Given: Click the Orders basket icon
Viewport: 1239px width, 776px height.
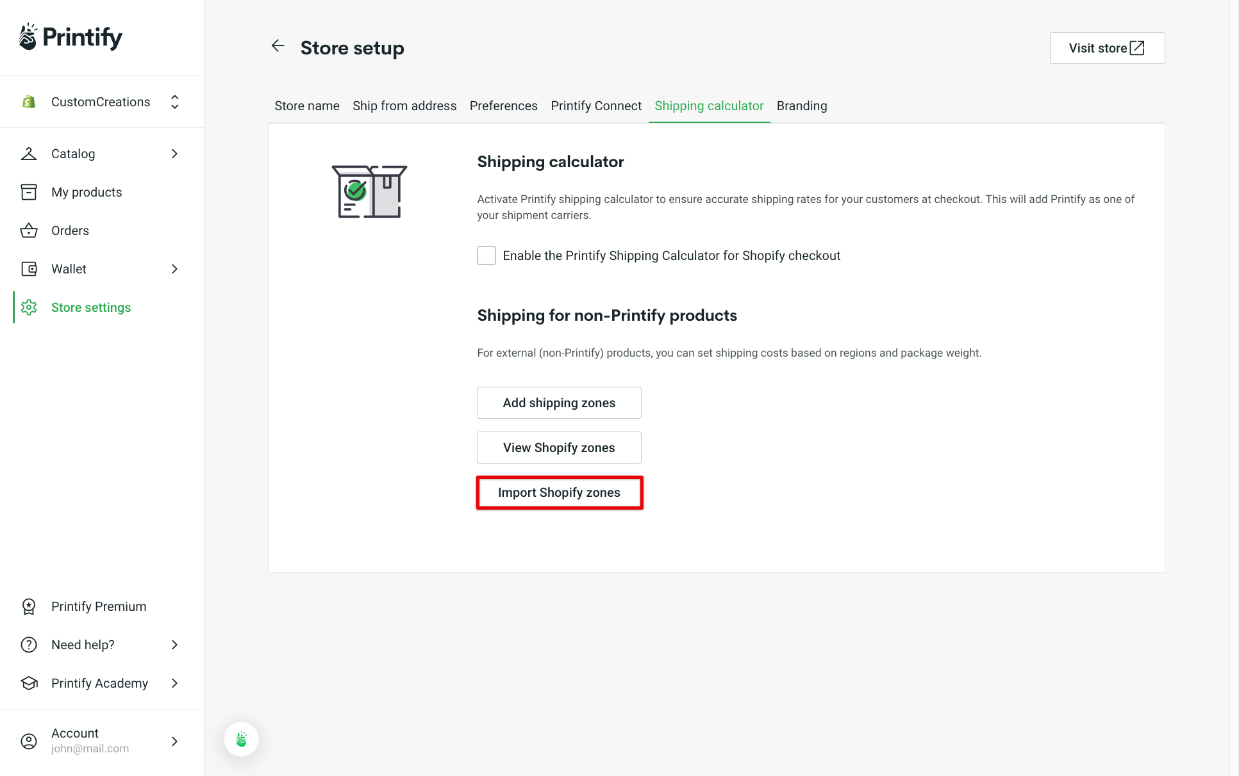Looking at the screenshot, I should (29, 230).
